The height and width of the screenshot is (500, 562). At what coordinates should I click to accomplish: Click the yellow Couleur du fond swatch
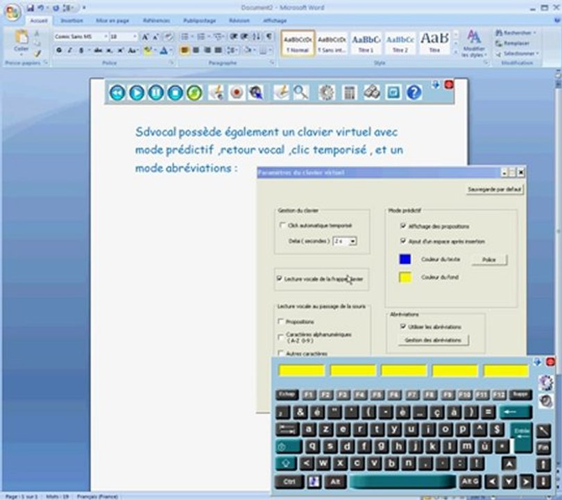pos(405,277)
